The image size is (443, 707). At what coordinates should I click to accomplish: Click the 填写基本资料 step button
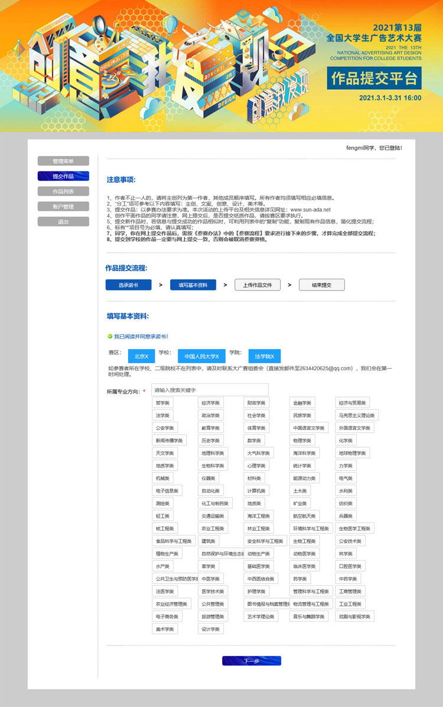pyautogui.click(x=193, y=285)
